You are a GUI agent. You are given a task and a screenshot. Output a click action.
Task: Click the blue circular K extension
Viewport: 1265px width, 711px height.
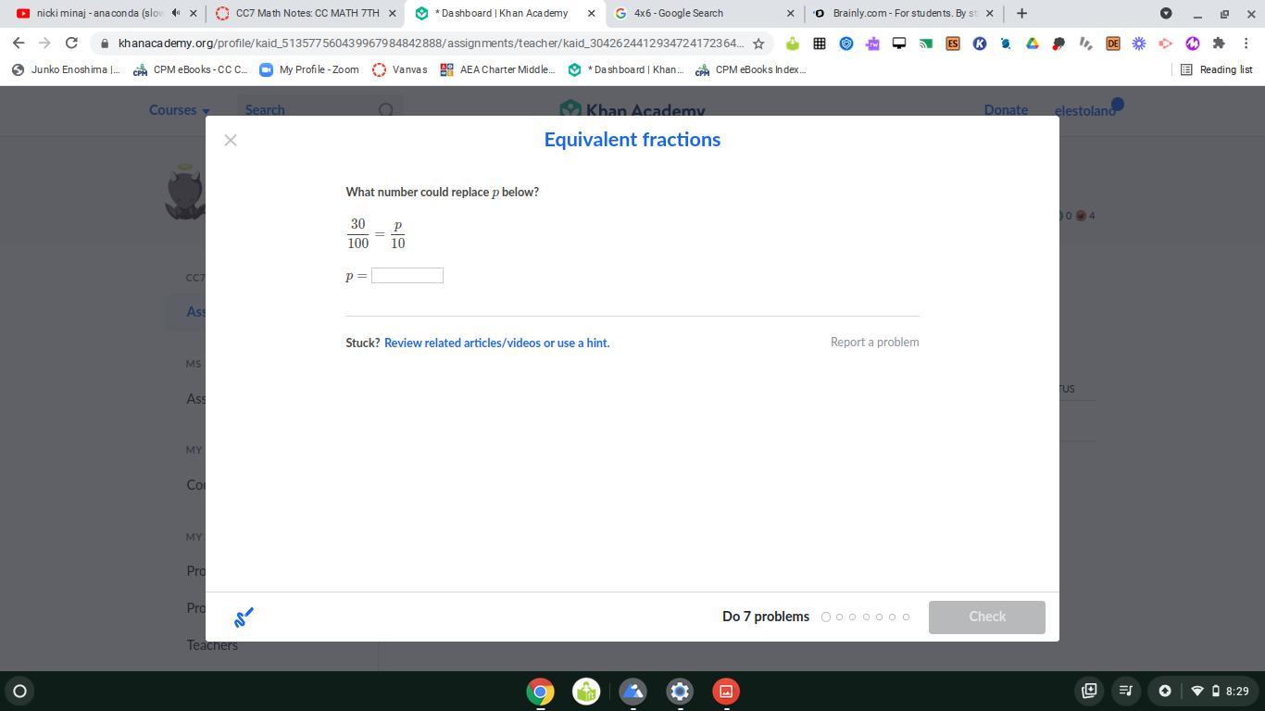pyautogui.click(x=979, y=44)
